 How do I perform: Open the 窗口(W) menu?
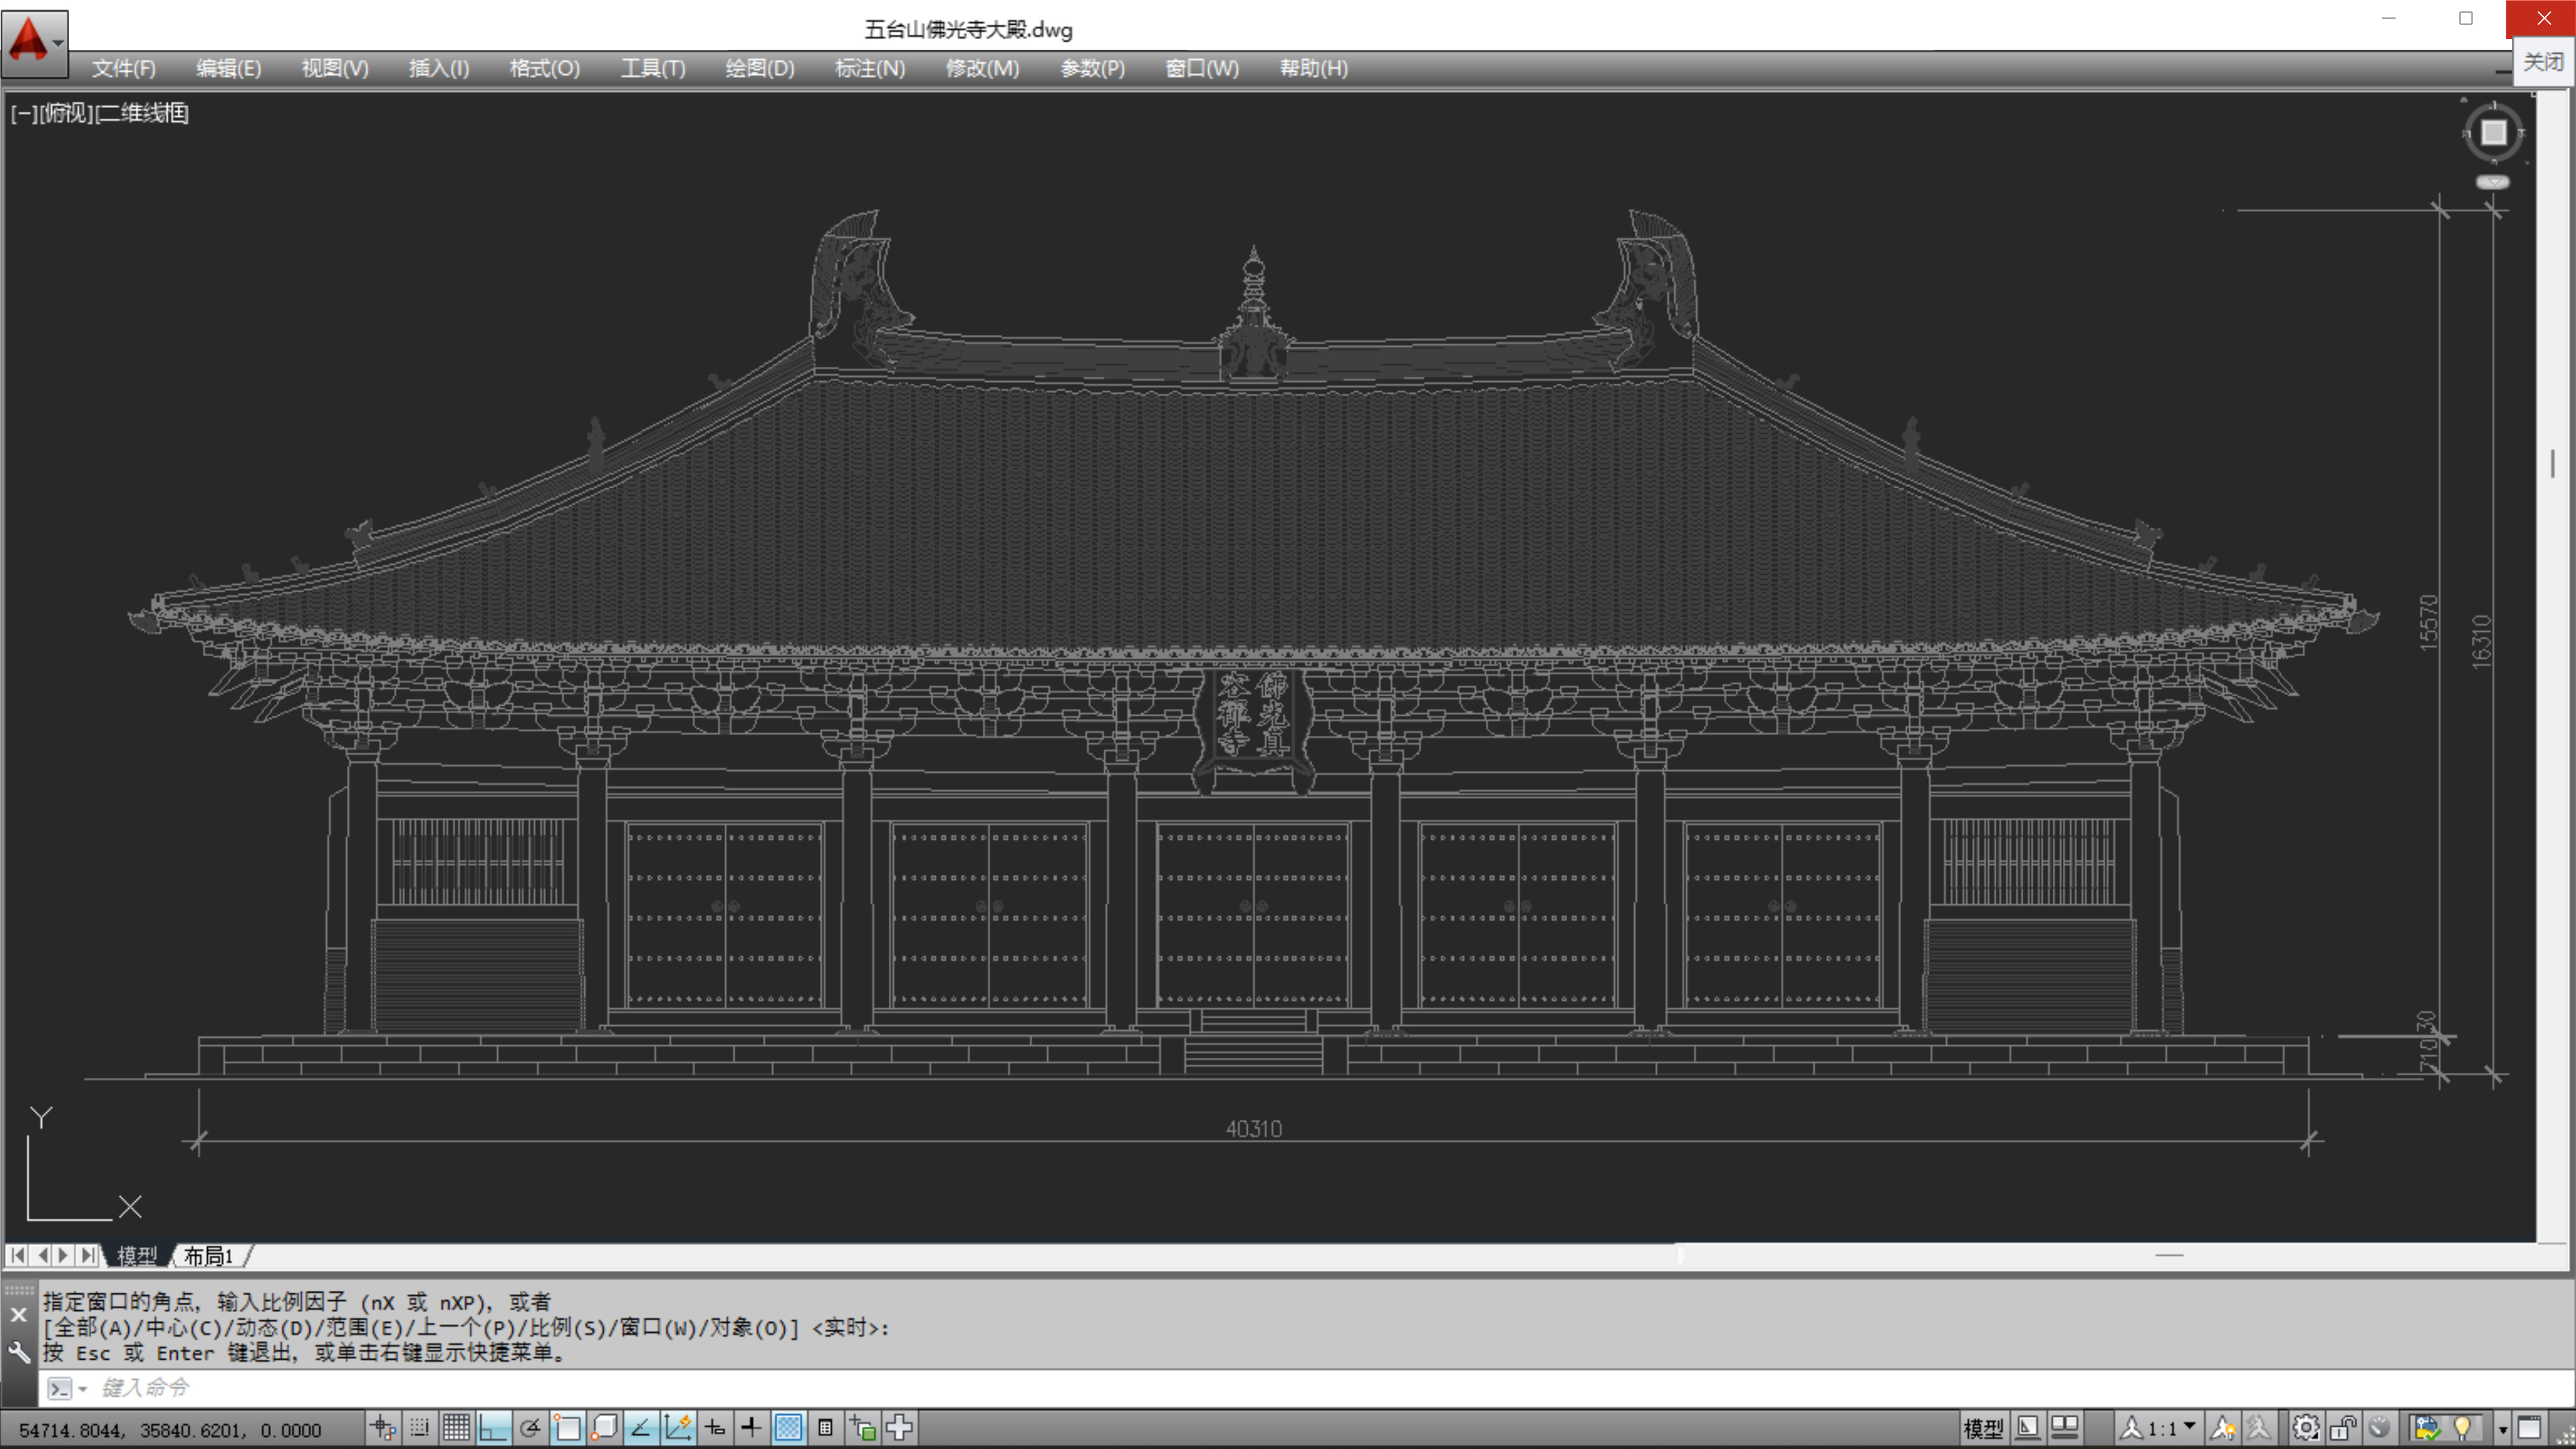point(1202,68)
